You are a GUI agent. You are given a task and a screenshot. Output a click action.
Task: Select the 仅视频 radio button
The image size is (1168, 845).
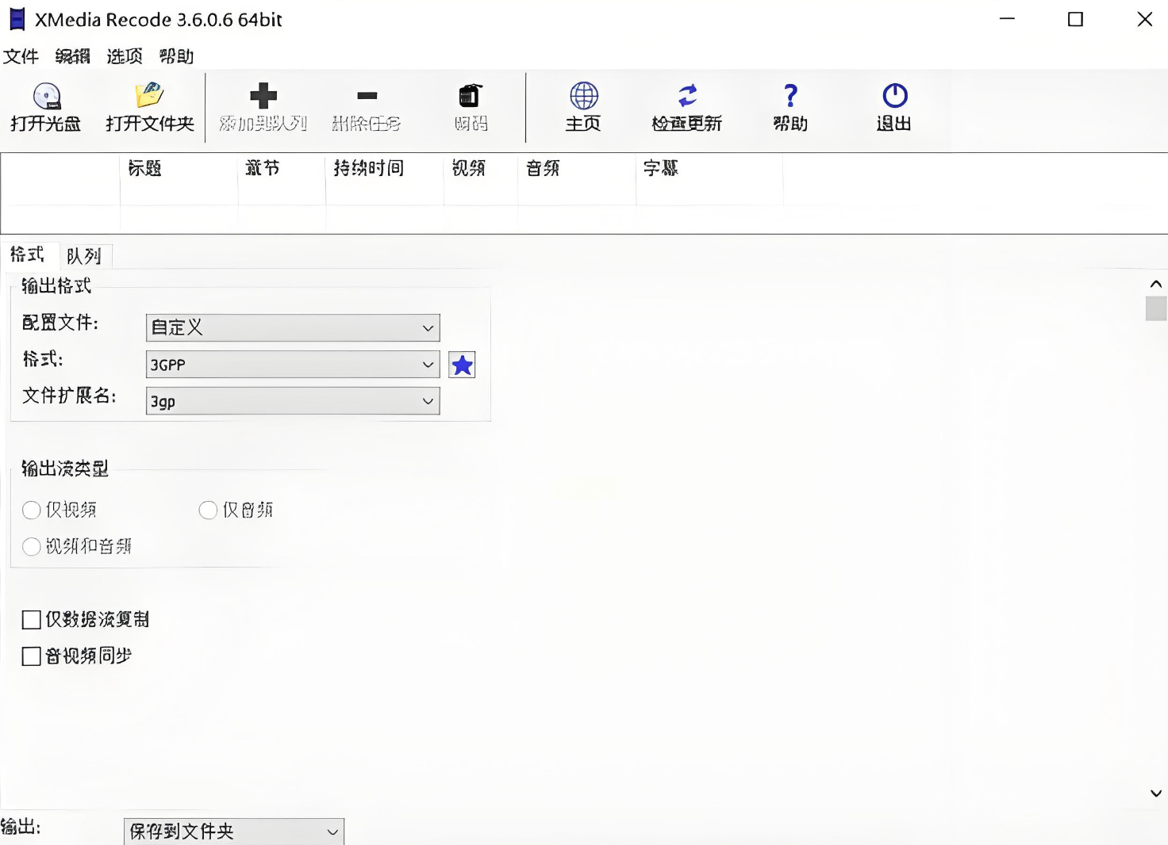point(32,510)
